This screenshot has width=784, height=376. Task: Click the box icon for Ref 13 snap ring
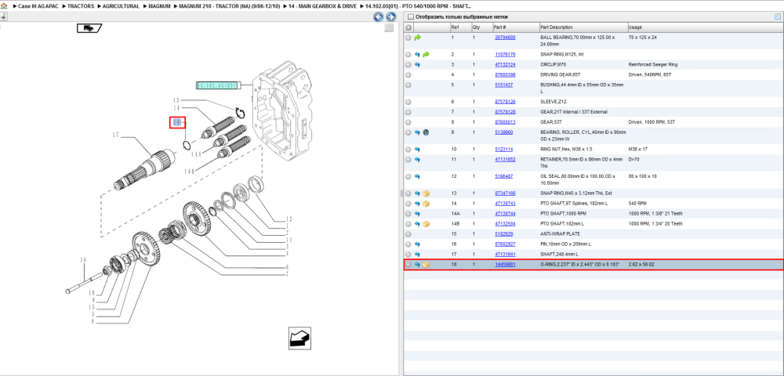pyautogui.click(x=426, y=193)
